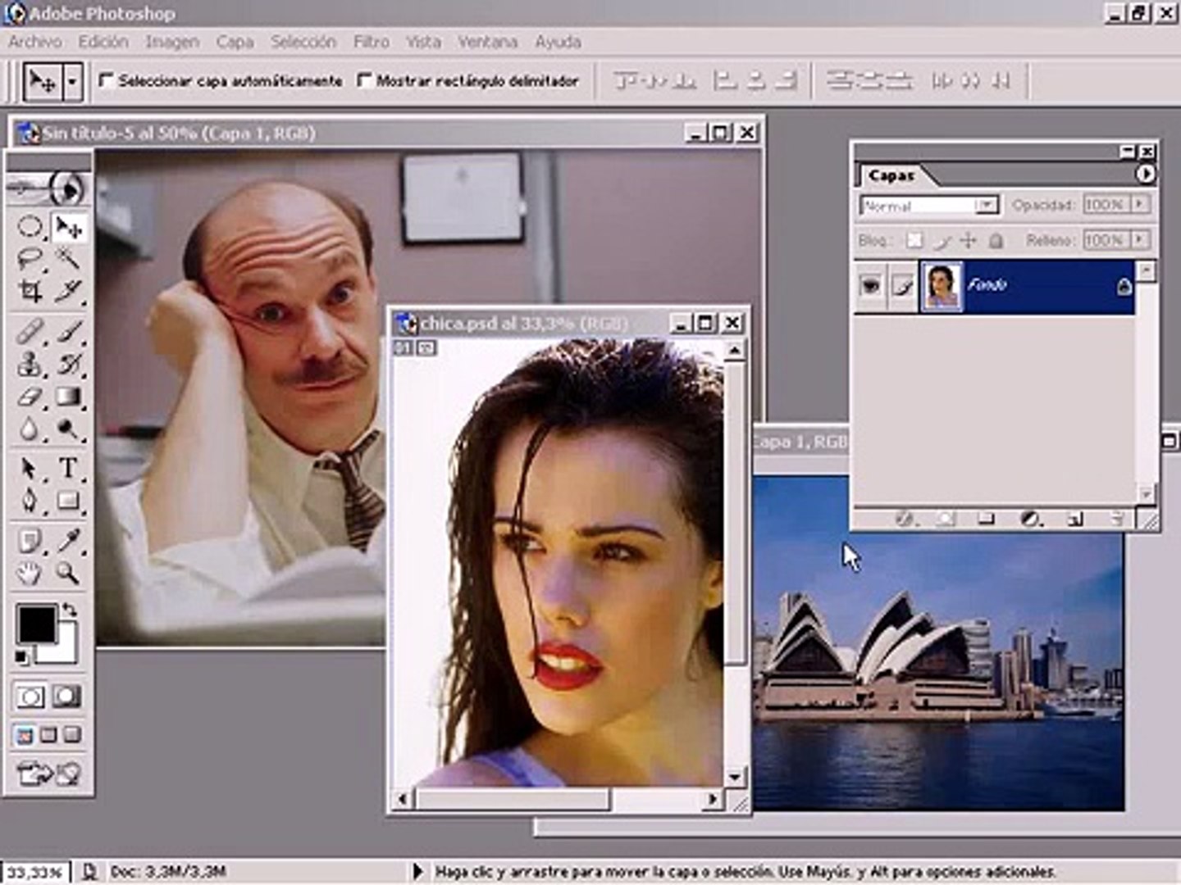The image size is (1181, 885).
Task: Open the Relleno slider arrow
Action: tap(1140, 239)
